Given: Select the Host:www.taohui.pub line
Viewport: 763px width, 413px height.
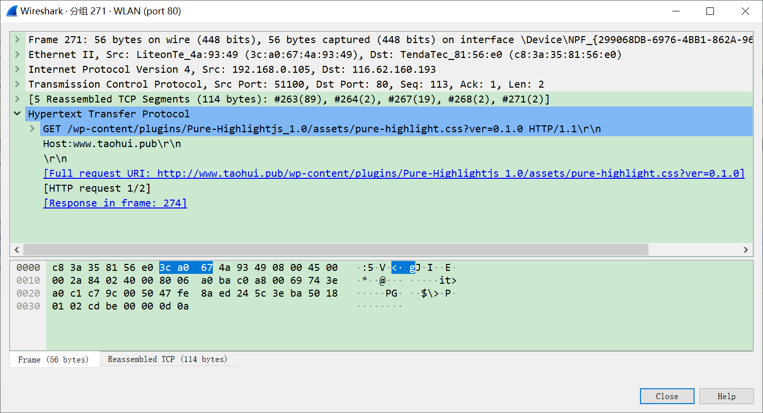Looking at the screenshot, I should 112,144.
